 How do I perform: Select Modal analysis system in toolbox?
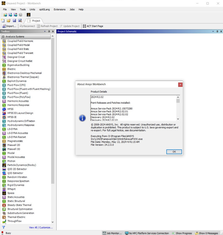pos(11,153)
